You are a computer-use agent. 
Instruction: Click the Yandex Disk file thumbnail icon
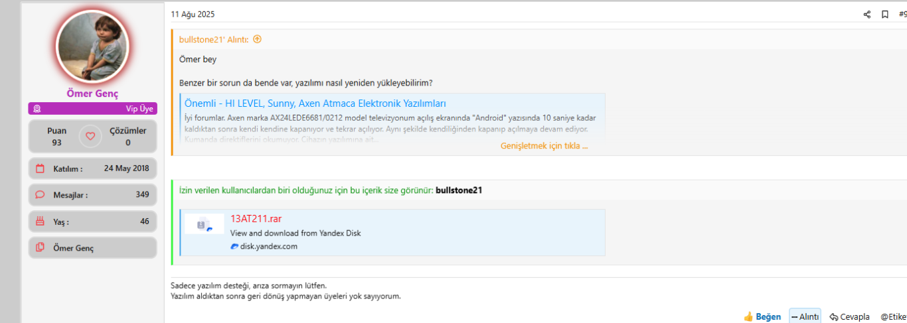click(205, 224)
